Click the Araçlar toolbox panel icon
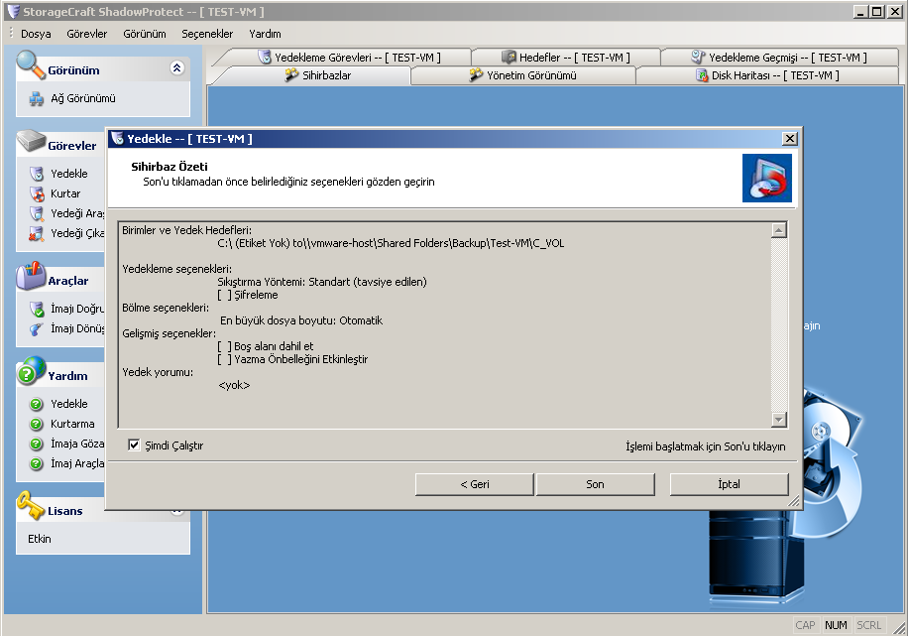The image size is (908, 636). [31, 276]
